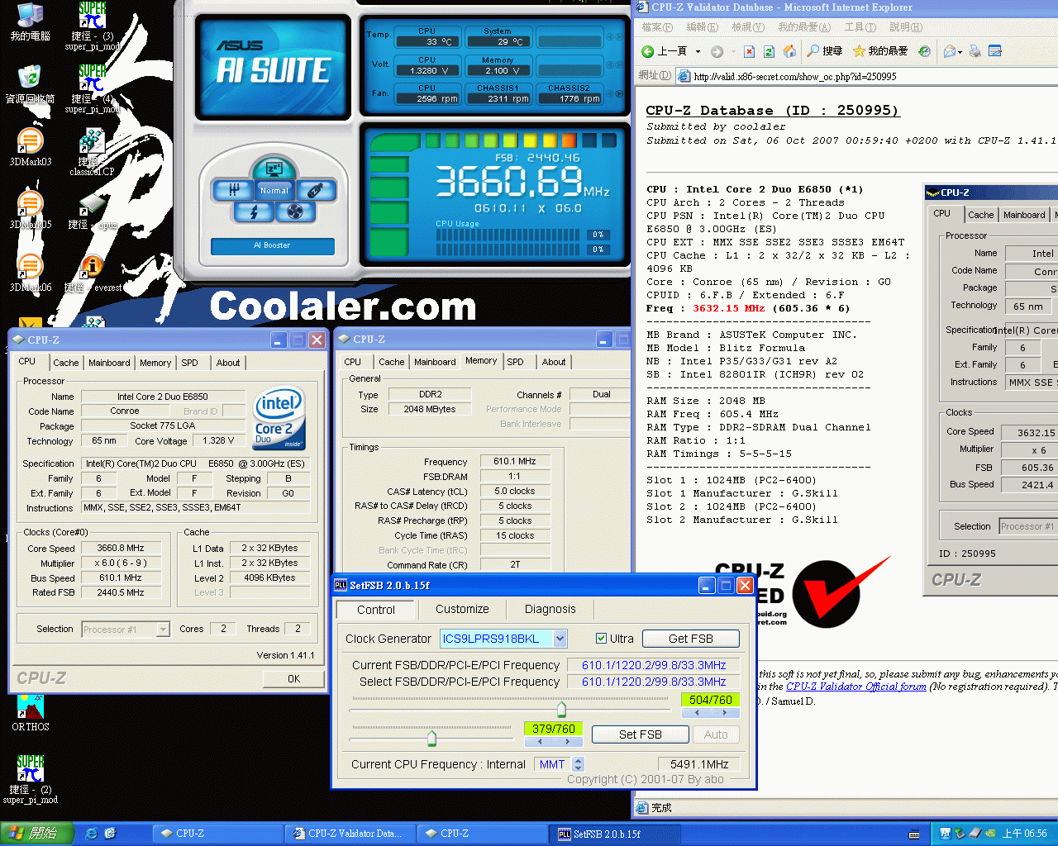Expand the Back button history arrow in IE
The height and width of the screenshot is (846, 1058).
(698, 50)
